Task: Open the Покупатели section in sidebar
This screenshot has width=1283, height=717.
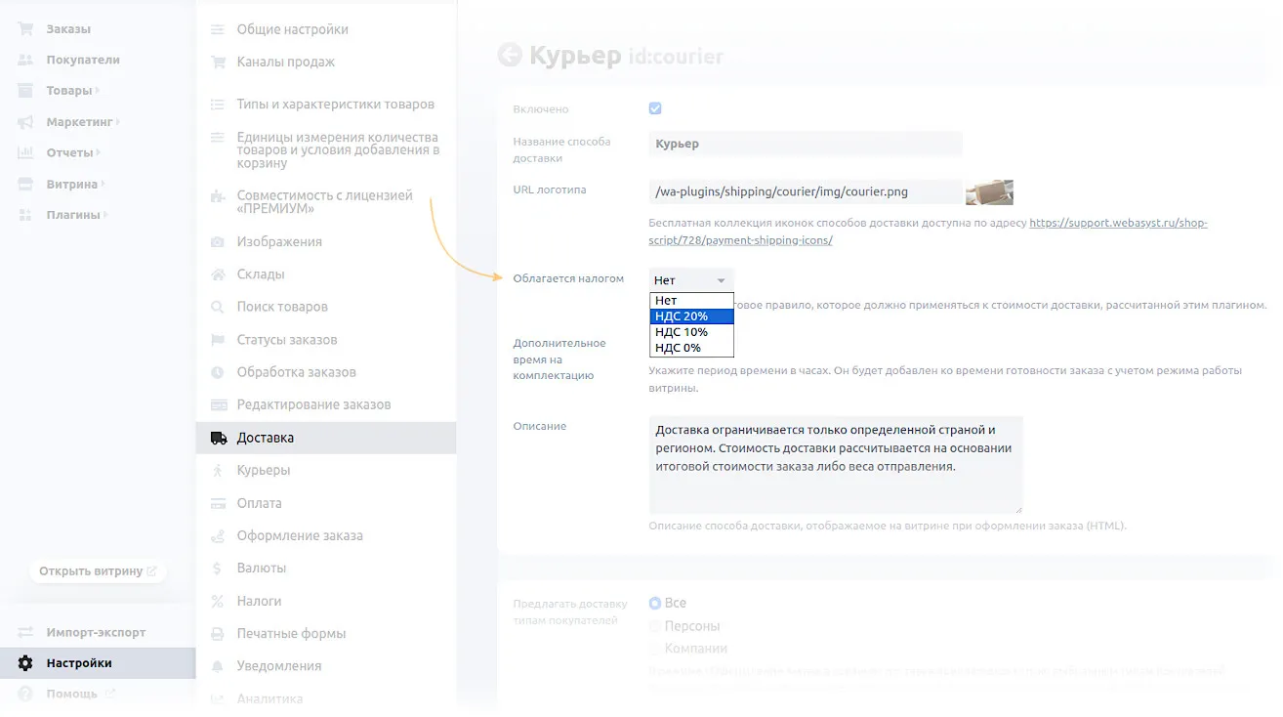Action: [82, 60]
